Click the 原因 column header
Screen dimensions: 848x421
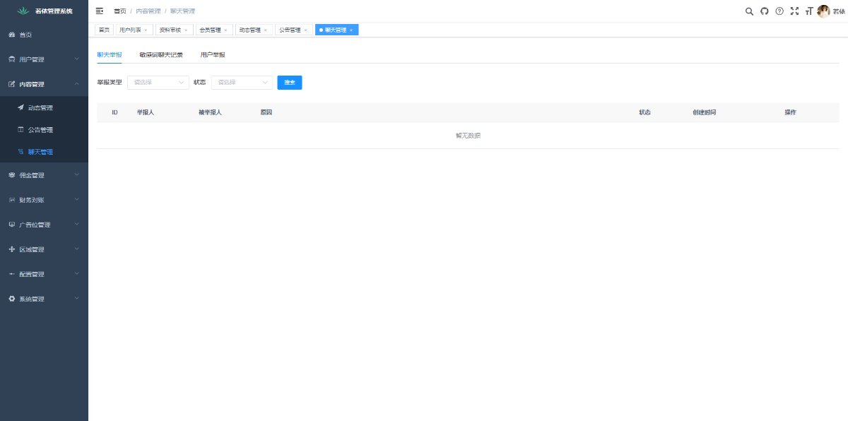point(266,113)
